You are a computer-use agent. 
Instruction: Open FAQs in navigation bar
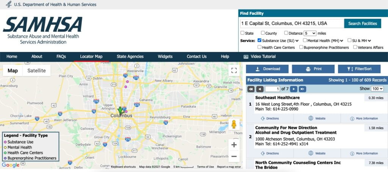coord(61,56)
